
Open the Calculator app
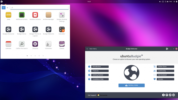62,29
